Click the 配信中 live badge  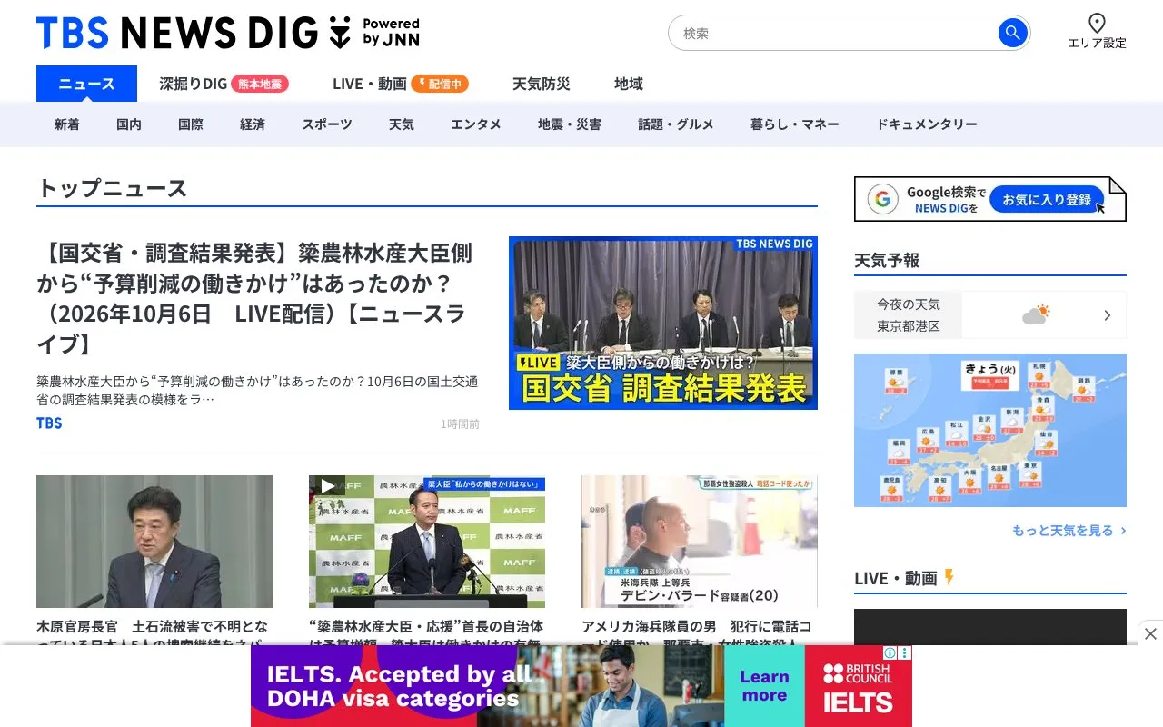[x=440, y=84]
